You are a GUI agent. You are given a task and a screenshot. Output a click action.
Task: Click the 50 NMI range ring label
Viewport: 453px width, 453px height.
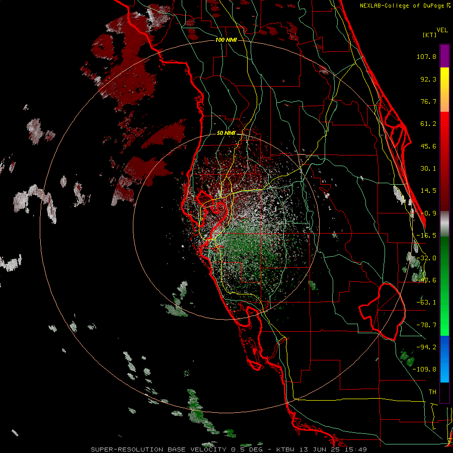pos(226,133)
